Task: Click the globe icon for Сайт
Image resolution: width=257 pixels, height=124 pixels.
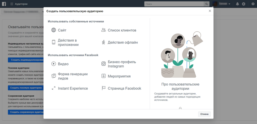Action: tap(53, 30)
